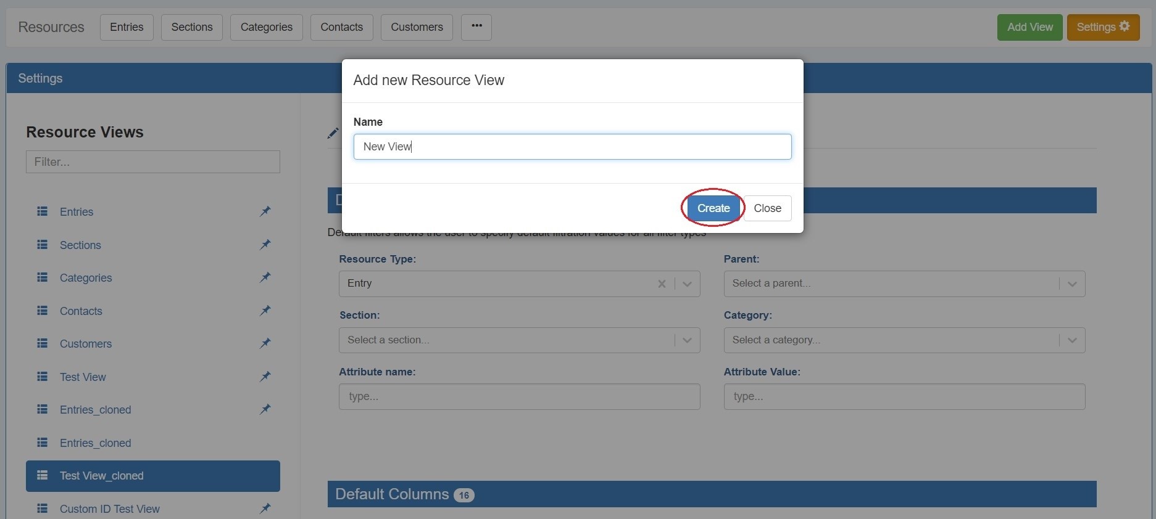Unpin the Categories resource view
Viewport: 1156px width, 519px height.
point(265,277)
